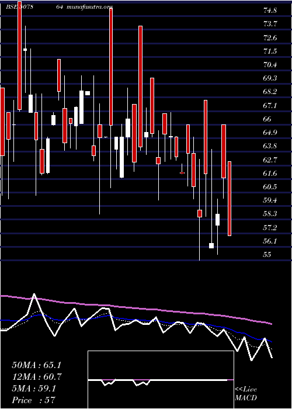Select the Price : 57 readout
292x409 pixels.
click(x=34, y=400)
